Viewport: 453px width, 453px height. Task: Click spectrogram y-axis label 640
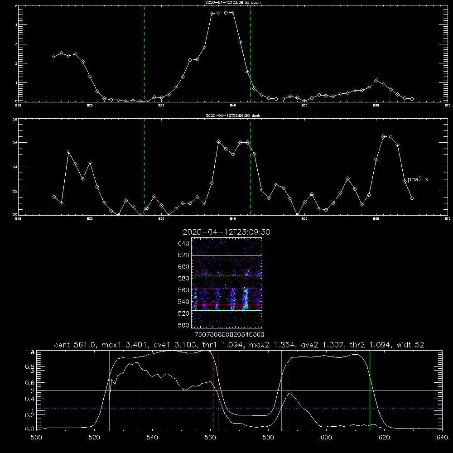point(184,244)
